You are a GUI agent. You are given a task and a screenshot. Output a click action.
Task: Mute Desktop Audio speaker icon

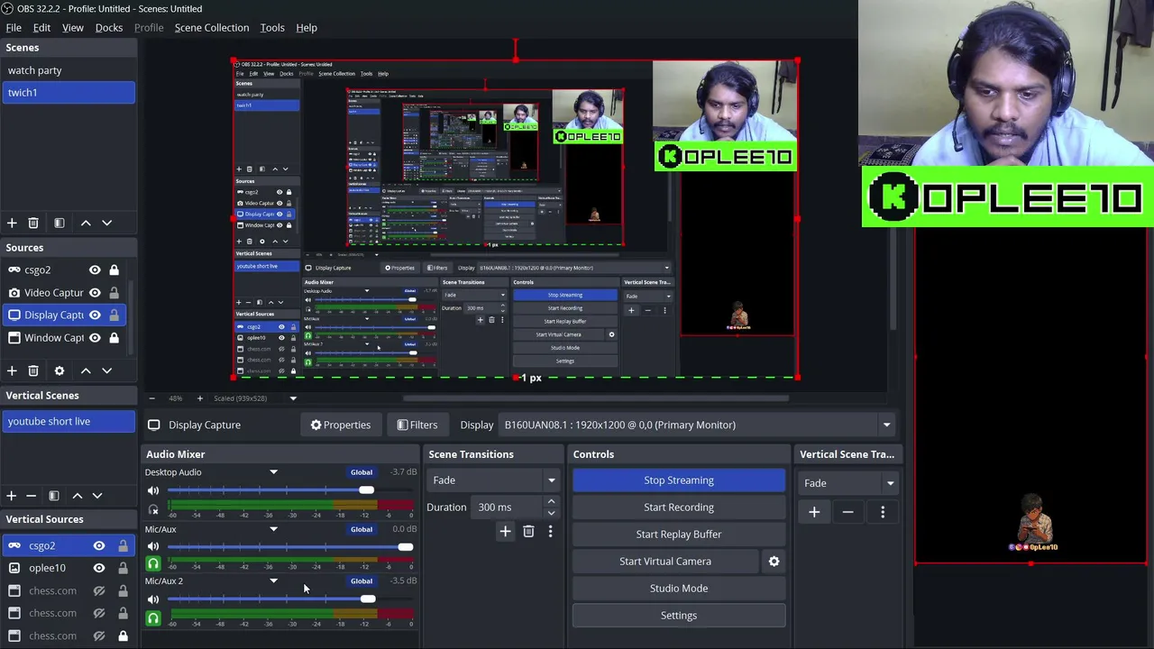click(153, 490)
